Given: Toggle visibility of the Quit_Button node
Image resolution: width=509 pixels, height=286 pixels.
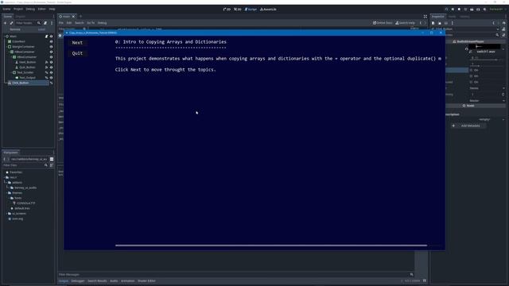Looking at the screenshot, I should click(51, 68).
